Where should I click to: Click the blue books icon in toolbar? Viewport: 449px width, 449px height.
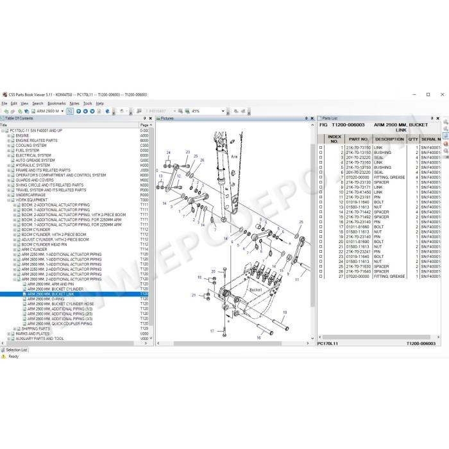(x=27, y=111)
